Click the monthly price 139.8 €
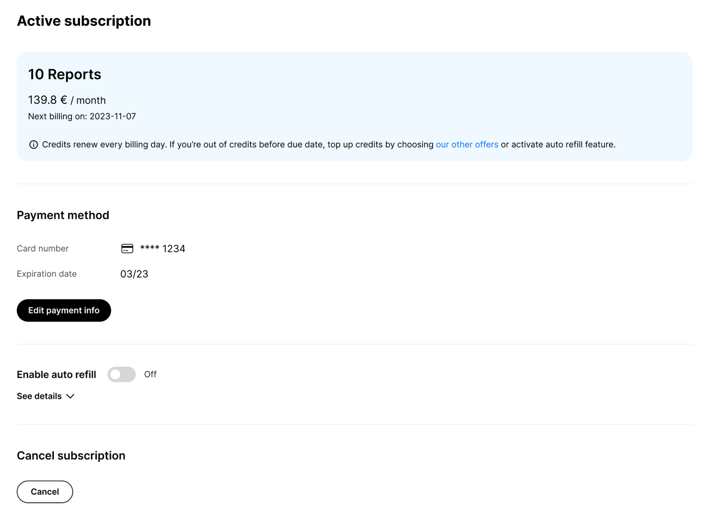708x517 pixels. [x=46, y=100]
